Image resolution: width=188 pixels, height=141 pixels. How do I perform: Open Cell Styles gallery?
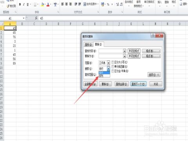[149, 3]
